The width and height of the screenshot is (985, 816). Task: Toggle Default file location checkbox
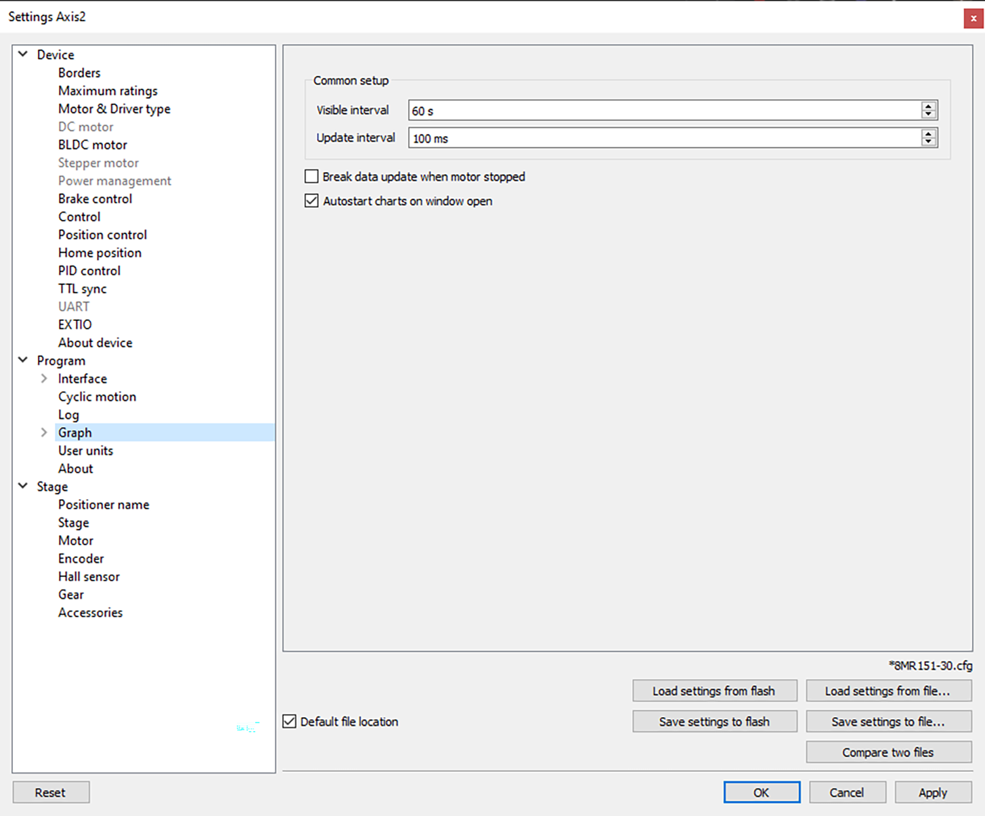click(290, 722)
